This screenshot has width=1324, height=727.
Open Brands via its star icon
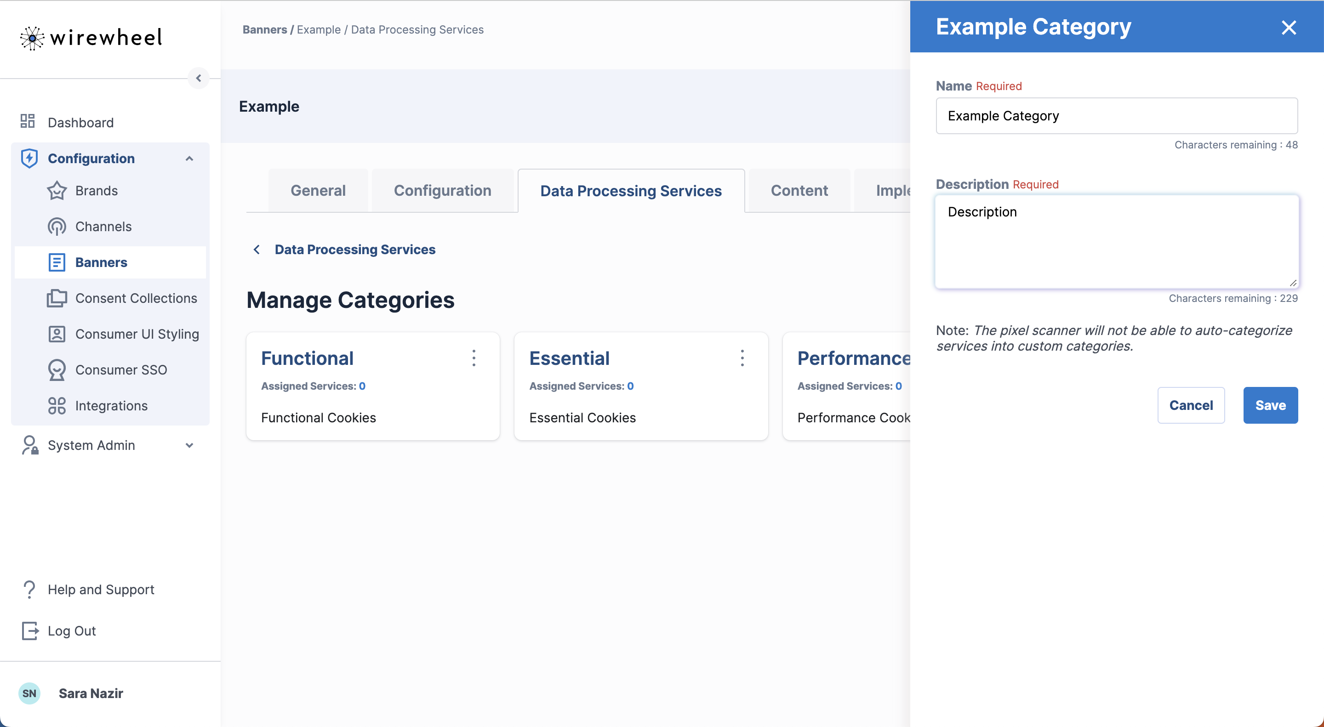(x=57, y=191)
